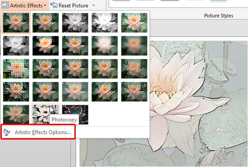Expand the Reset Picture dropdown arrow
Screen dimensions: 248x167
(94, 5)
